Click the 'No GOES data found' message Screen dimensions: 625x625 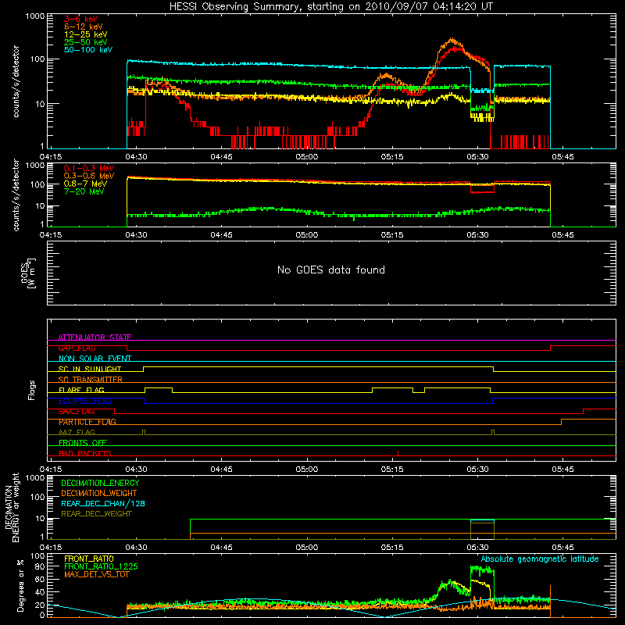(330, 270)
